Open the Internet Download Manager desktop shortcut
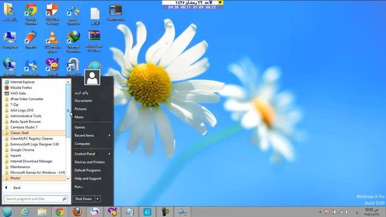The height and width of the screenshot is (217, 386). pos(74,42)
